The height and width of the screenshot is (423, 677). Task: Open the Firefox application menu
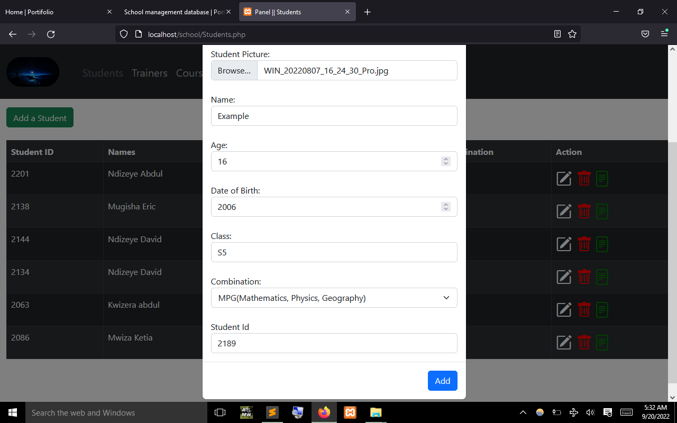[x=664, y=34]
